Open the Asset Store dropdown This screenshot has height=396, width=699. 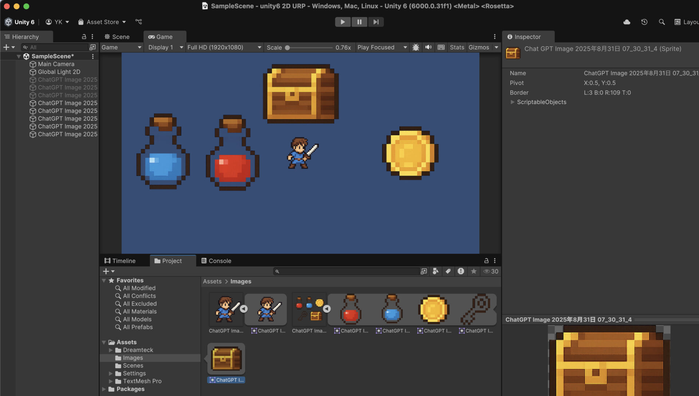102,22
